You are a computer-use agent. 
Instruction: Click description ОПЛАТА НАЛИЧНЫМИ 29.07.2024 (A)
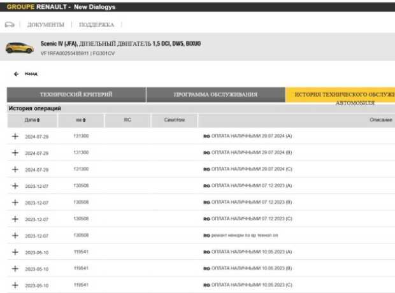(x=252, y=136)
